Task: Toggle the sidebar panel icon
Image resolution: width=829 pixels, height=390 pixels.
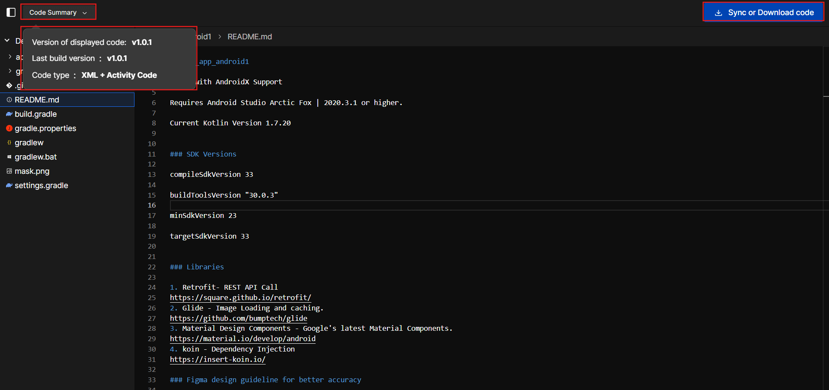Action: [x=11, y=13]
